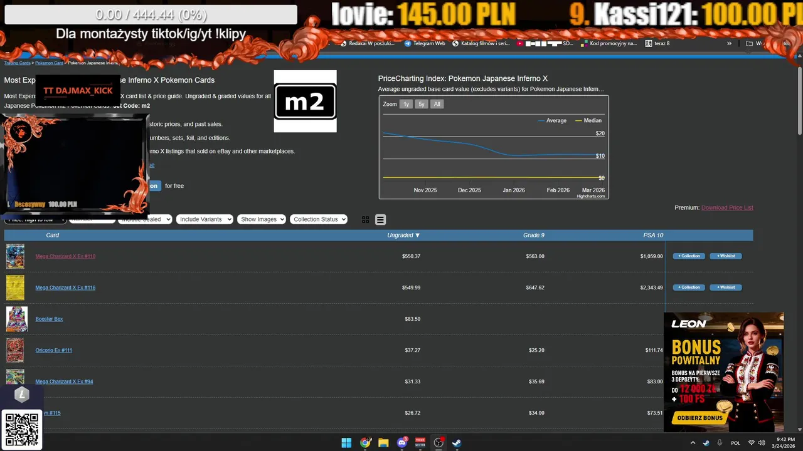Open OBS Studio from the taskbar
Viewport: 803px width, 451px height.
(x=439, y=443)
